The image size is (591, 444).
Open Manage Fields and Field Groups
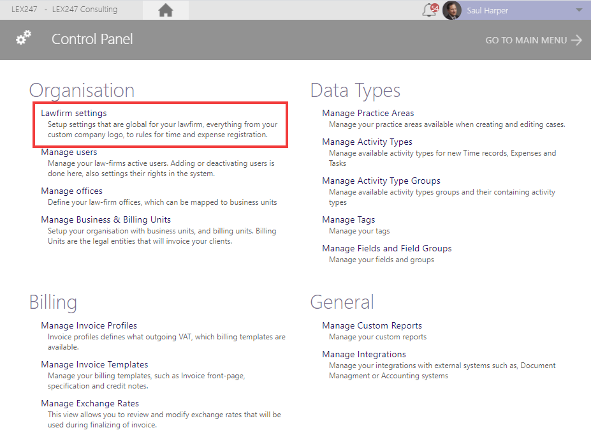tap(387, 248)
